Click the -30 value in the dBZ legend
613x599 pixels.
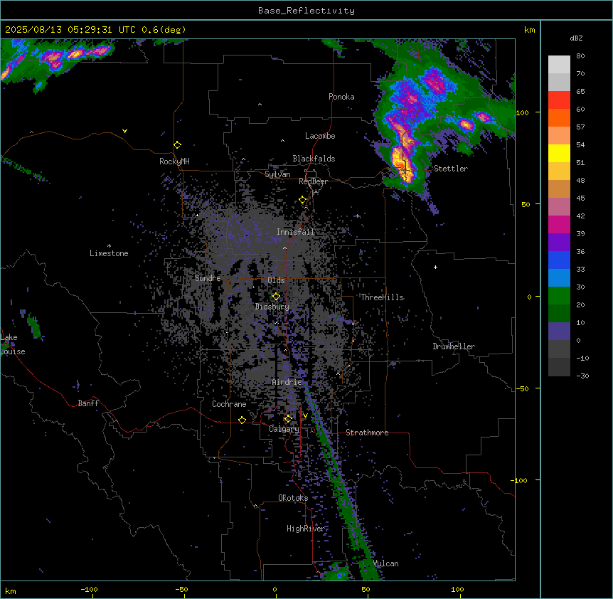click(583, 376)
